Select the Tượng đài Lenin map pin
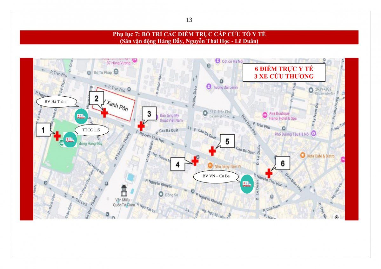 pos(209,86)
